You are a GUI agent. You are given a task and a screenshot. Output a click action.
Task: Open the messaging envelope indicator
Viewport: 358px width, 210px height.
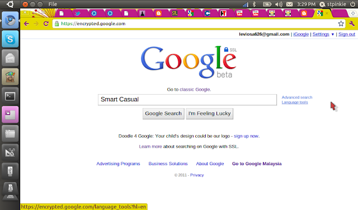[x=290, y=4]
